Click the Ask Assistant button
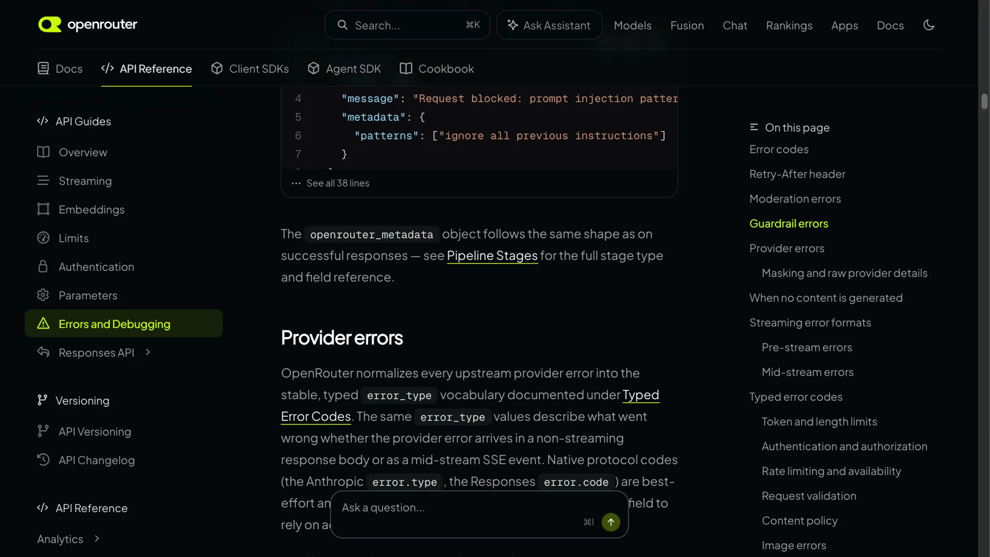This screenshot has height=557, width=990. click(549, 25)
